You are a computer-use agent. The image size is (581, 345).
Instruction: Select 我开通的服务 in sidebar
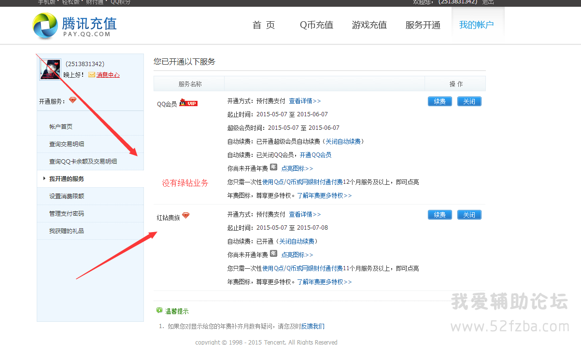coord(67,179)
